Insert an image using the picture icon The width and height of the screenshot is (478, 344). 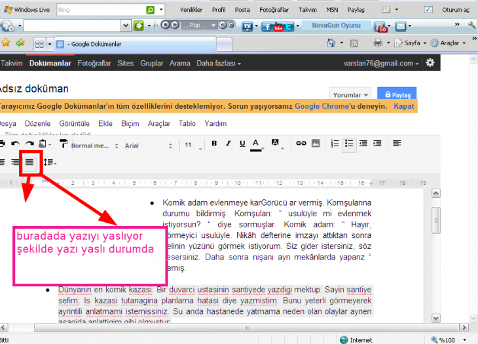pos(316,143)
